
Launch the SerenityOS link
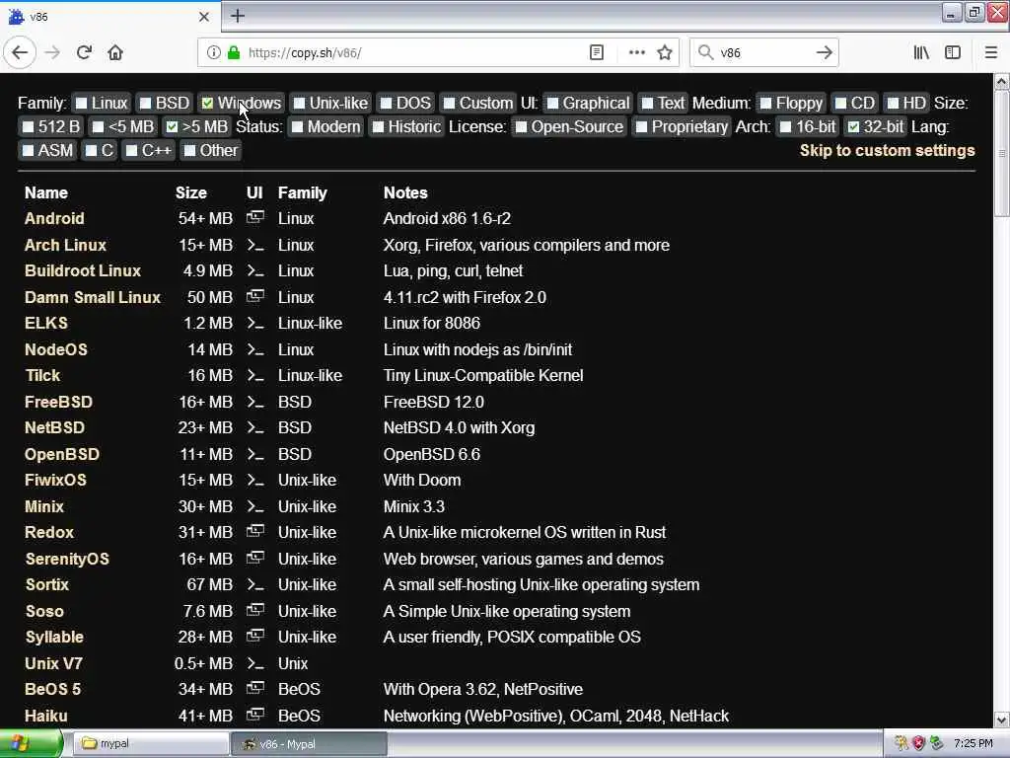tap(67, 559)
